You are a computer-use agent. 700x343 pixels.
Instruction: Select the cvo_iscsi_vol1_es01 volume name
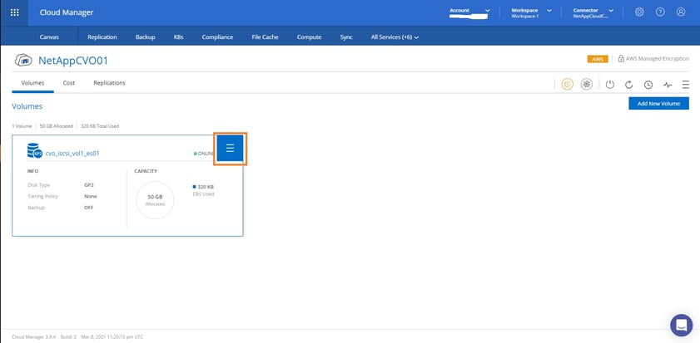tap(72, 153)
